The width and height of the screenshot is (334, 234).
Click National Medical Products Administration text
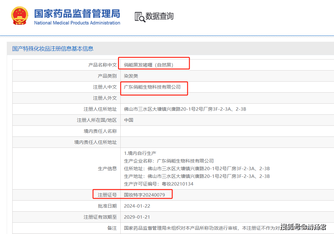tap(77, 23)
